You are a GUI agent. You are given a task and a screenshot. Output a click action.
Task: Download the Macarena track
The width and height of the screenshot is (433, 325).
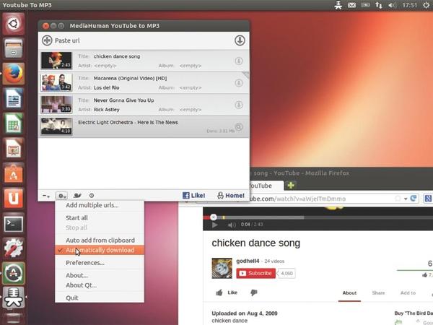[x=239, y=82]
